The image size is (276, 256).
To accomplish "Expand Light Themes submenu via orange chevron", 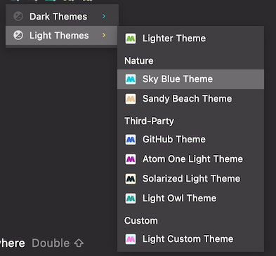I will 104,35.
